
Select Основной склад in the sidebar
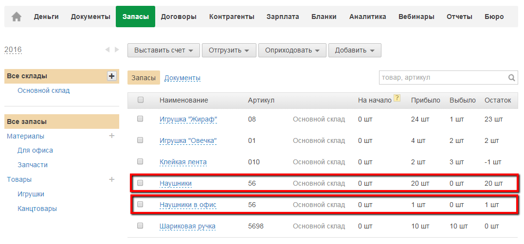tap(43, 90)
